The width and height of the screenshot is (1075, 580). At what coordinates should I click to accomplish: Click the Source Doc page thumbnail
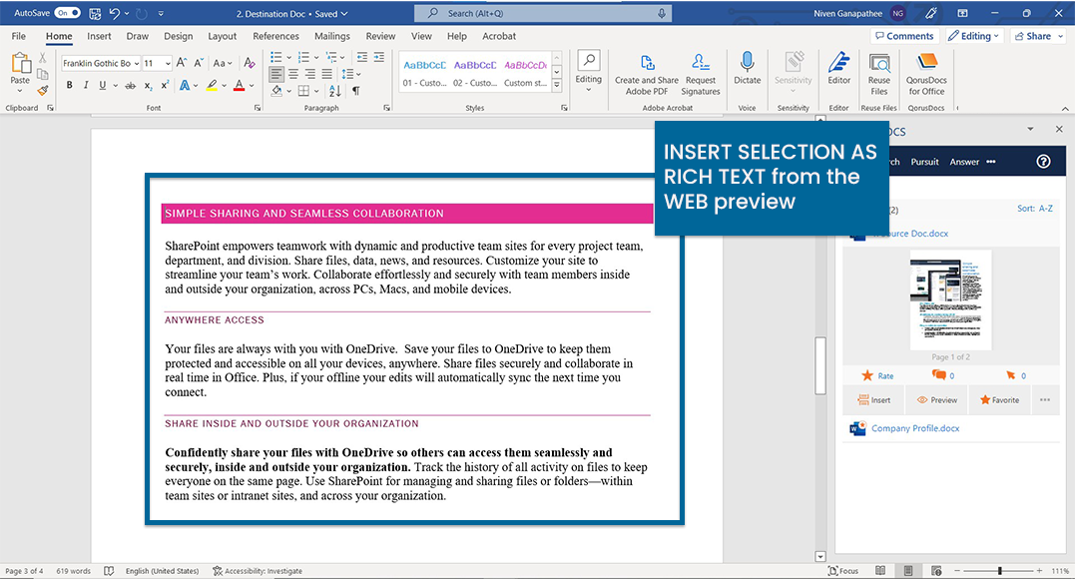tap(950, 299)
